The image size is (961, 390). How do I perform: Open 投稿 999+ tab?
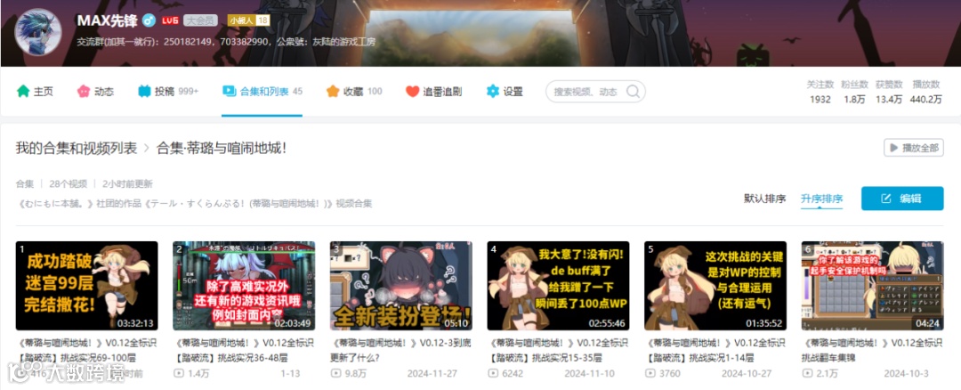pos(168,92)
